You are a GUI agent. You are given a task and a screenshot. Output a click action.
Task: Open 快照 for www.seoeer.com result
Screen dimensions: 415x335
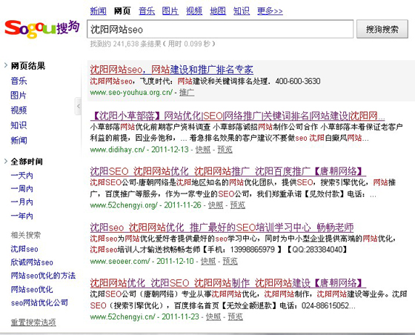pyautogui.click(x=208, y=261)
